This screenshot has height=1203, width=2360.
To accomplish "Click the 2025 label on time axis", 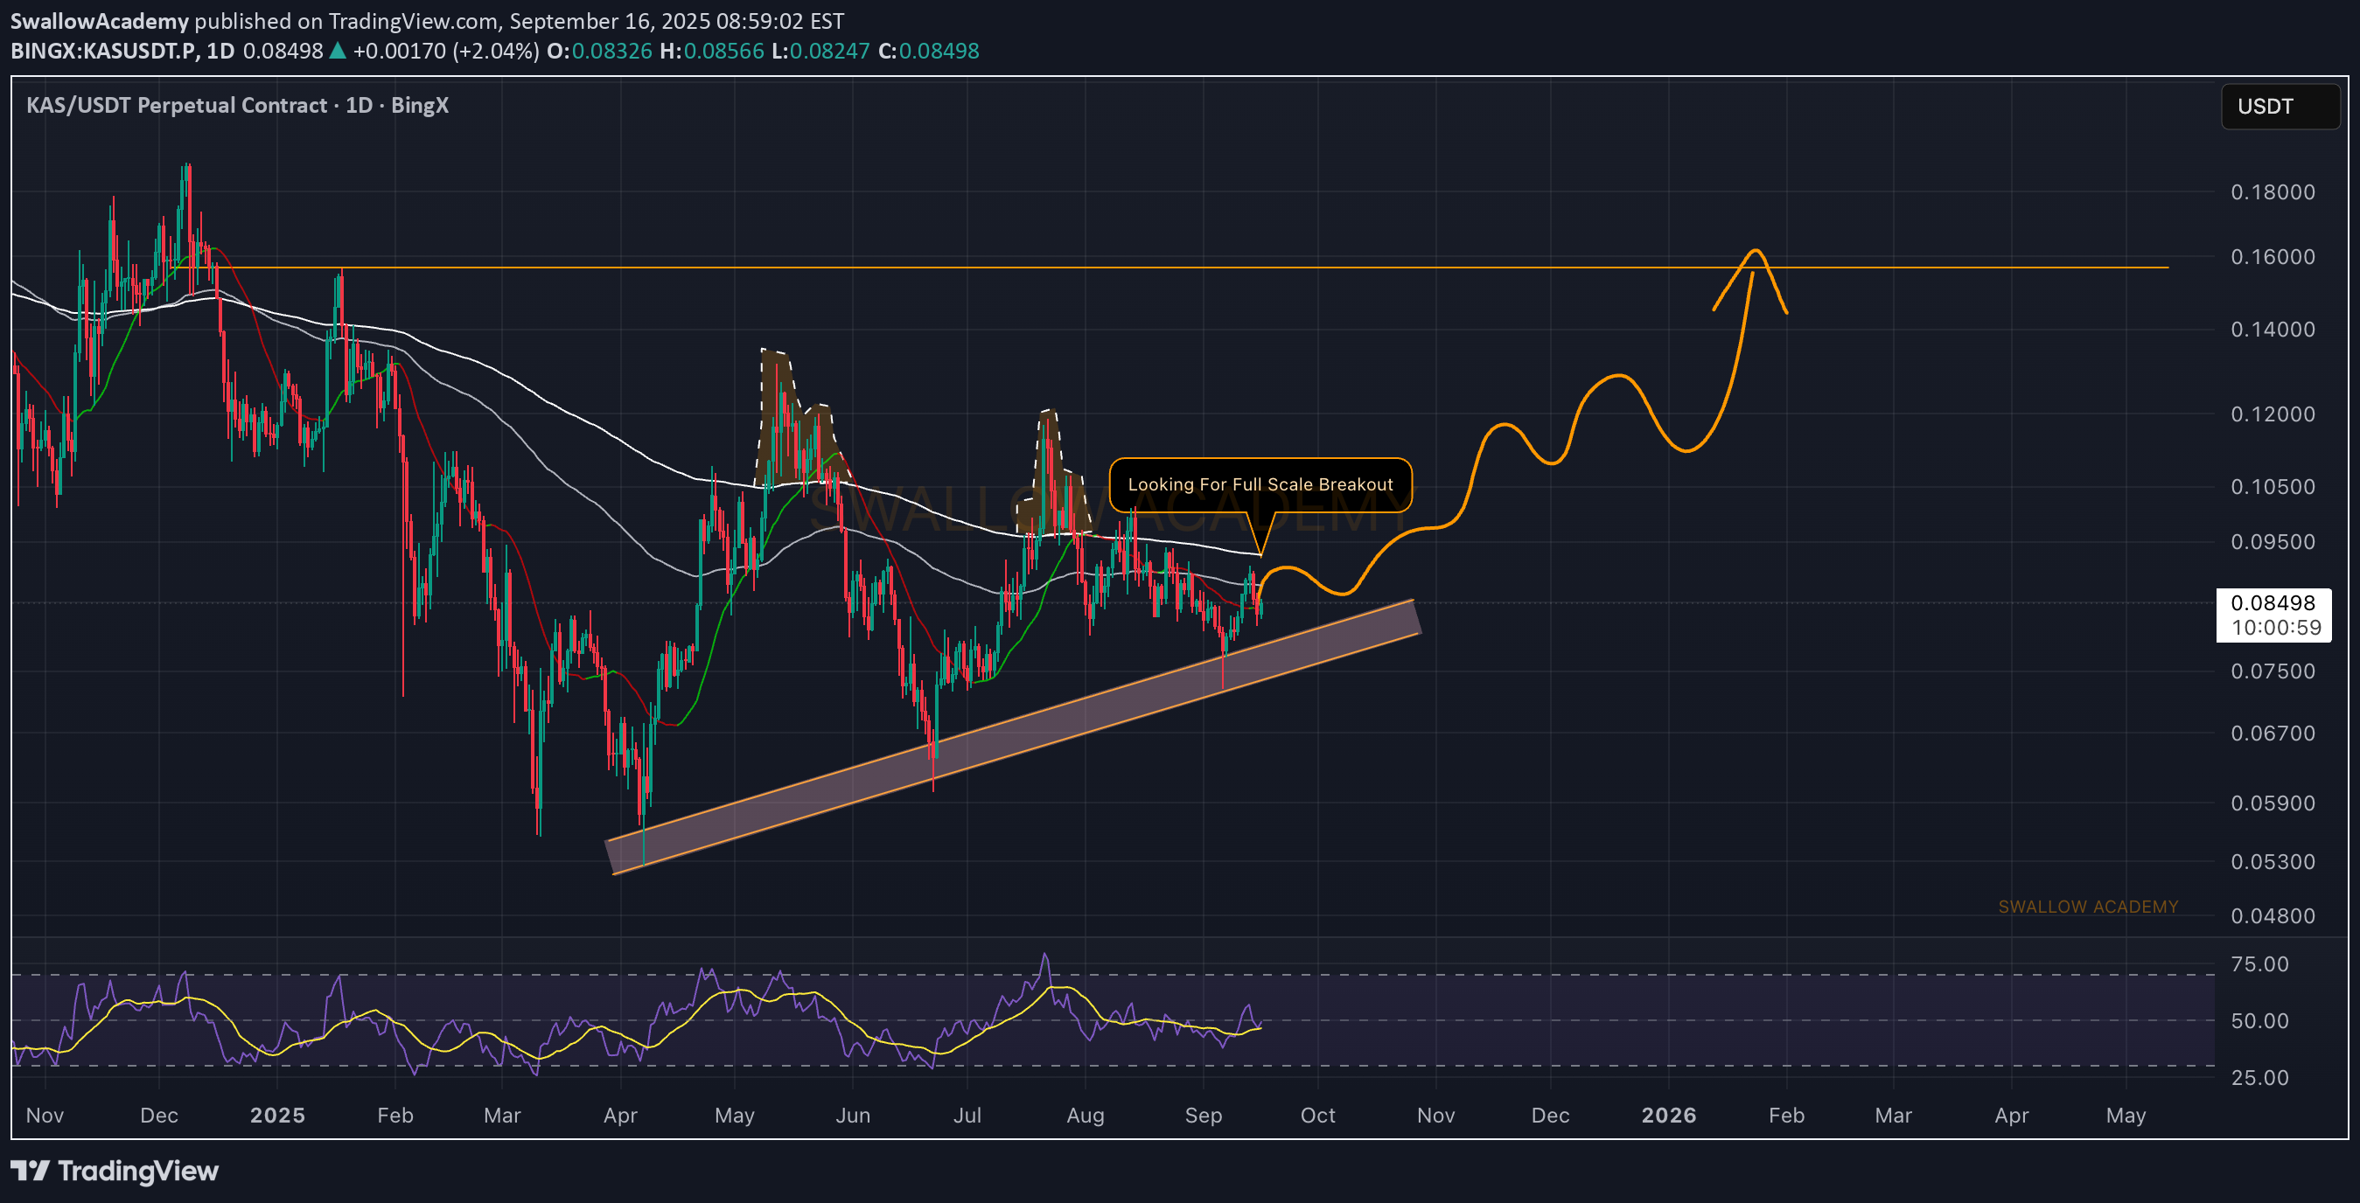I will (x=277, y=1115).
